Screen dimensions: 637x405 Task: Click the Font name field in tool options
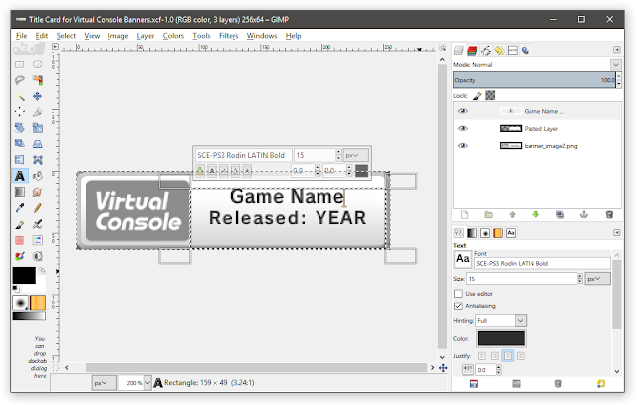(541, 264)
